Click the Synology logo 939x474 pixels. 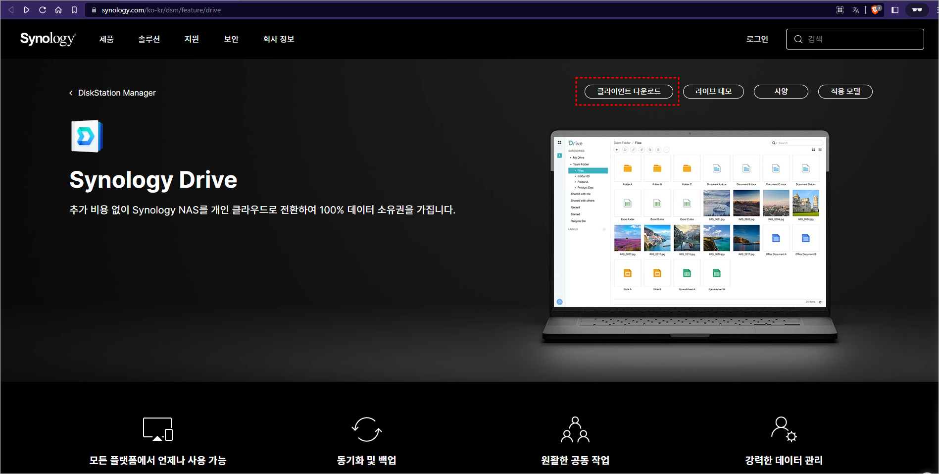coord(48,39)
